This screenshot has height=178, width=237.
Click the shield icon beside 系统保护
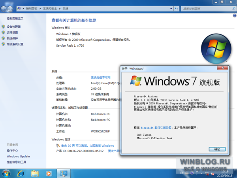point(3,38)
